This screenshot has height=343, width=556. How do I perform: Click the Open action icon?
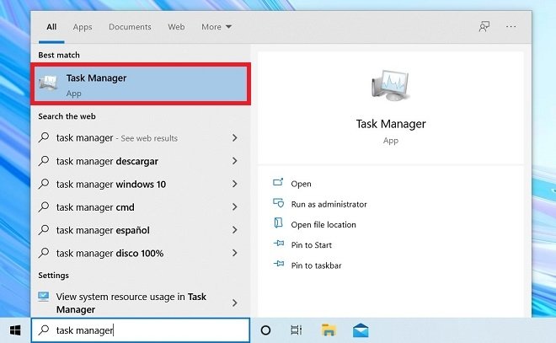click(278, 182)
